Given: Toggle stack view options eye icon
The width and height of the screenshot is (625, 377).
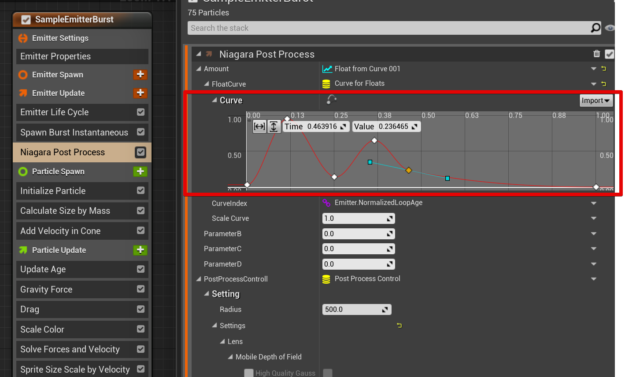Looking at the screenshot, I should click(x=610, y=28).
